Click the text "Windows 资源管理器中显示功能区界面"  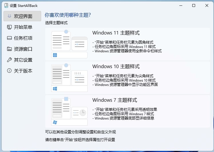pyautogui.click(x=126, y=84)
